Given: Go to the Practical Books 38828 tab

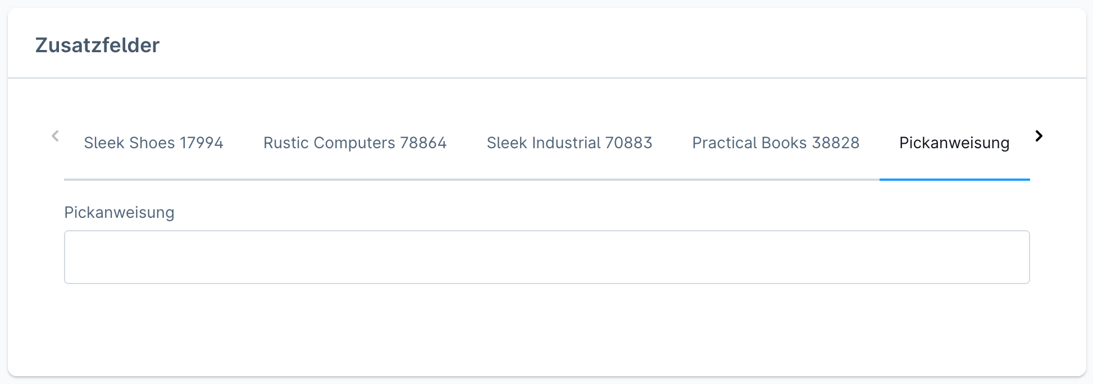Looking at the screenshot, I should point(775,143).
